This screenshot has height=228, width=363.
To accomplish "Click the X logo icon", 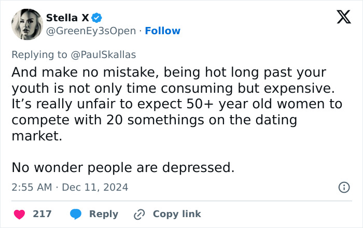I will coord(340,18).
